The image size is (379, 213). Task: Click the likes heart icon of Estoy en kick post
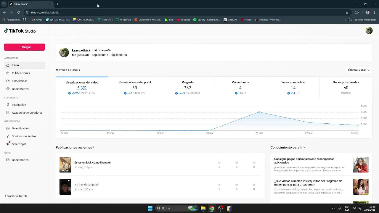237,163
